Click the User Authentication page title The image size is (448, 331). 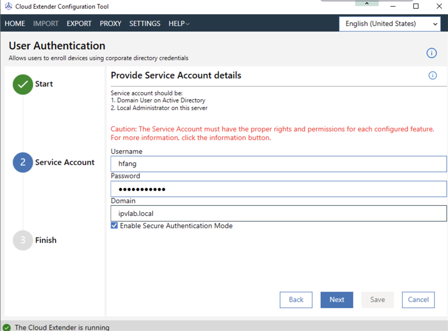pos(57,46)
